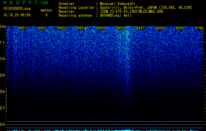This screenshot has height=131, width=206.
Task: Click the Ovserver label
Action: [66, 4]
